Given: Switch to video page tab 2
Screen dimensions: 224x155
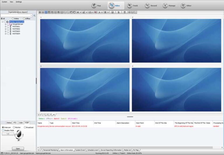Looking at the screenshot, I should [x=47, y=115].
